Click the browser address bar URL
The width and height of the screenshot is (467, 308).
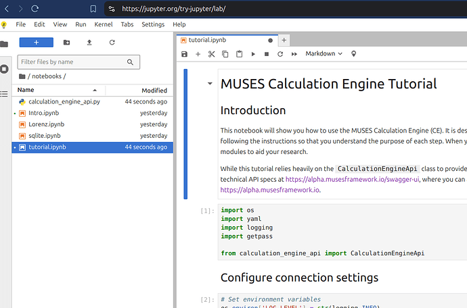[174, 9]
